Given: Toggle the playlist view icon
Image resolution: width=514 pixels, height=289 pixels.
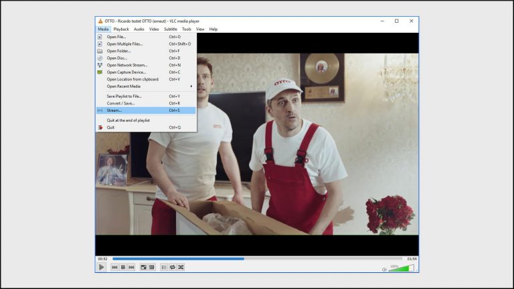Looking at the screenshot, I should 164,268.
